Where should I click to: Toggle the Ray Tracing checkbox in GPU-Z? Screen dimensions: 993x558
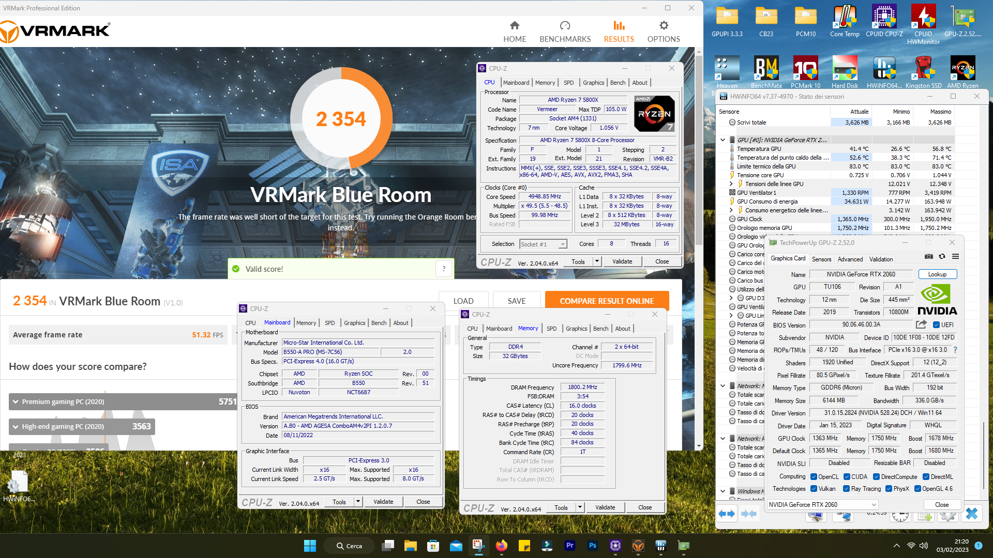click(x=846, y=489)
